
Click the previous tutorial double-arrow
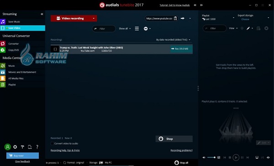(x=195, y=5)
